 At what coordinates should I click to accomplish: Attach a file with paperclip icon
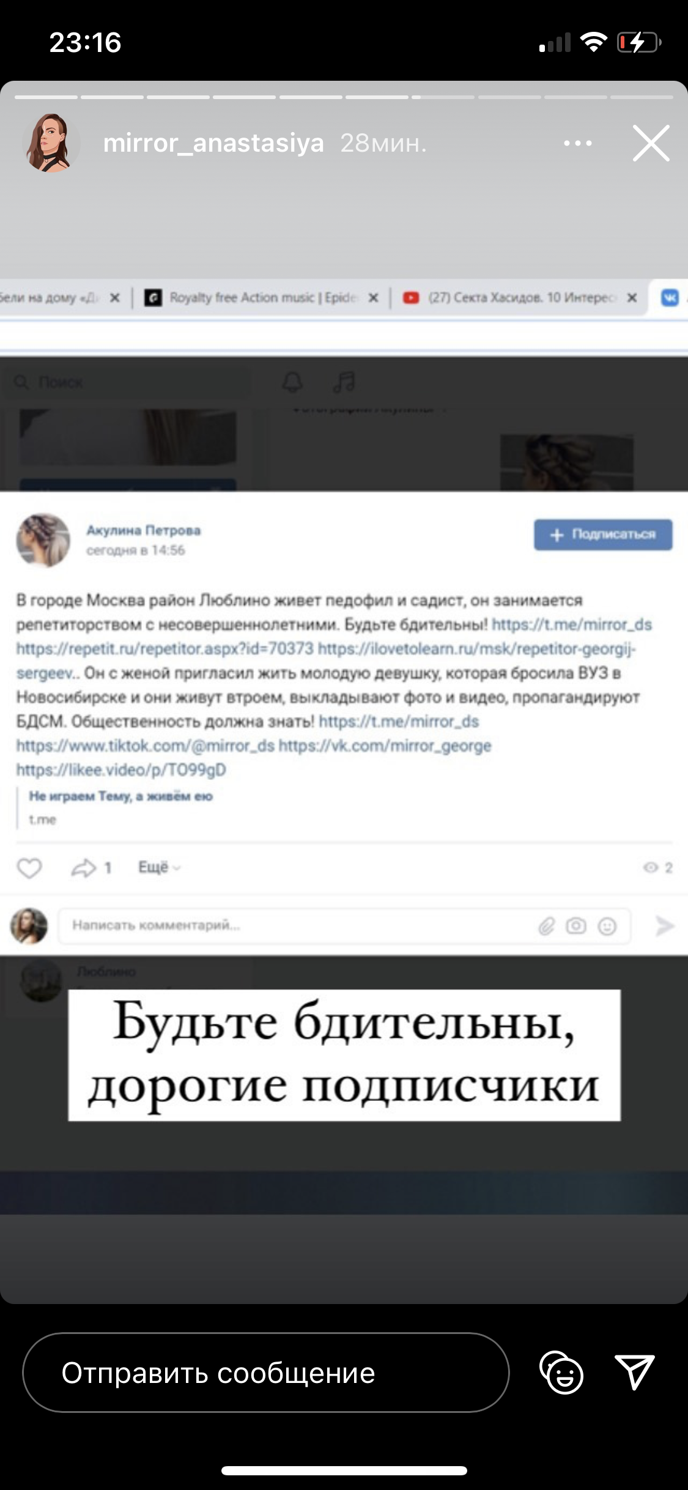tap(546, 926)
